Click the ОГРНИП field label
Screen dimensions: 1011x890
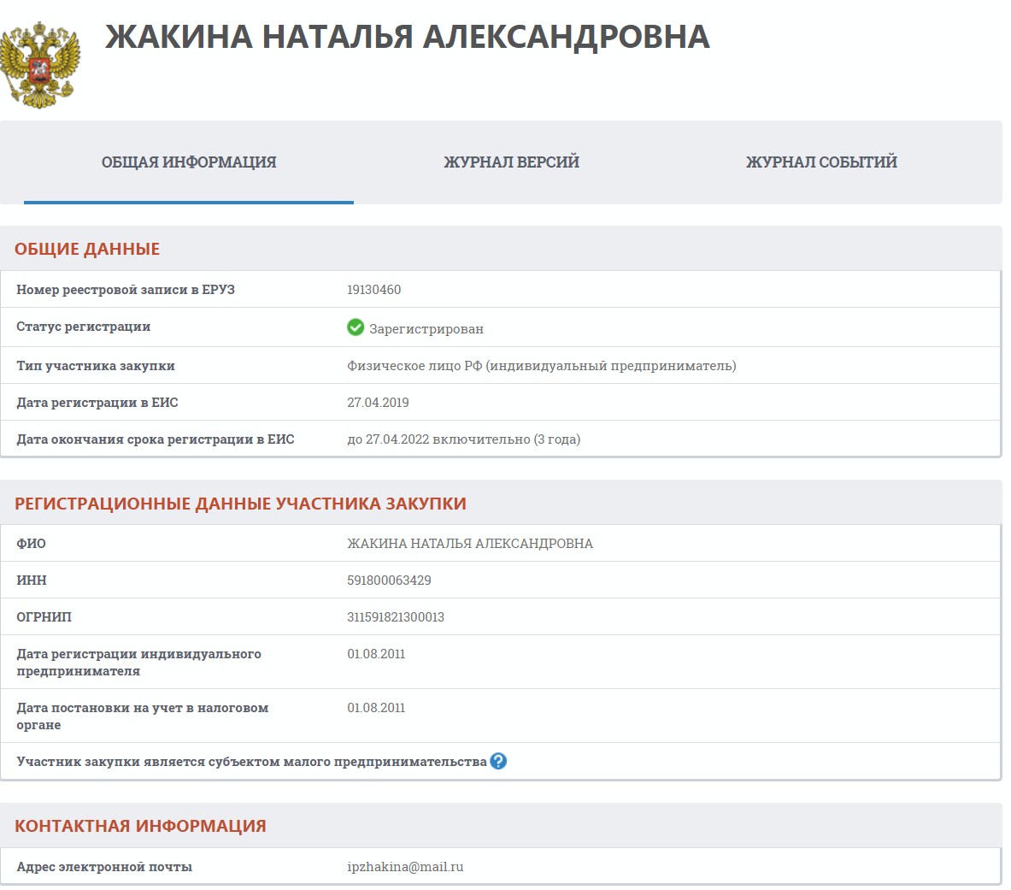(44, 616)
